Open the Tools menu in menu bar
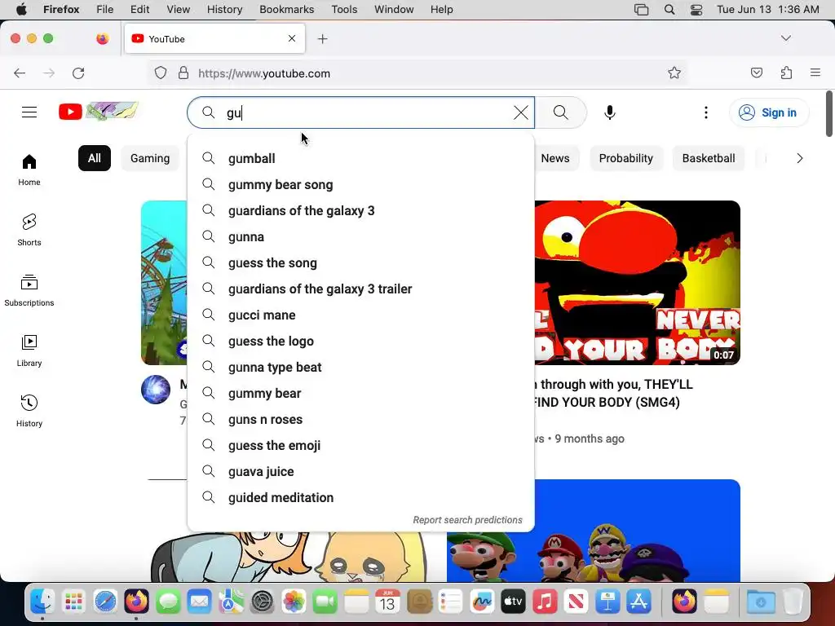The height and width of the screenshot is (626, 835). tap(344, 10)
